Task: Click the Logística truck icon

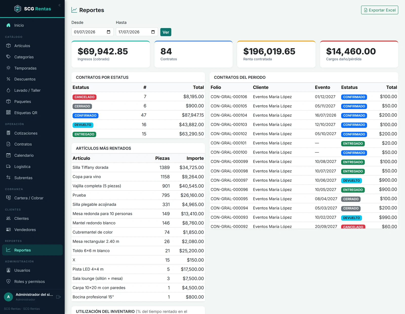Action: click(x=8, y=167)
